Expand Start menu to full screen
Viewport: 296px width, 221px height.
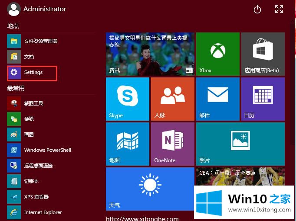[x=279, y=9]
